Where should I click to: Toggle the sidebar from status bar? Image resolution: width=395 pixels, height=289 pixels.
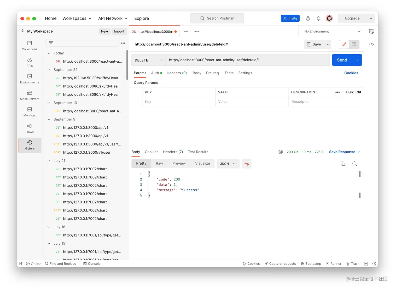(21, 264)
